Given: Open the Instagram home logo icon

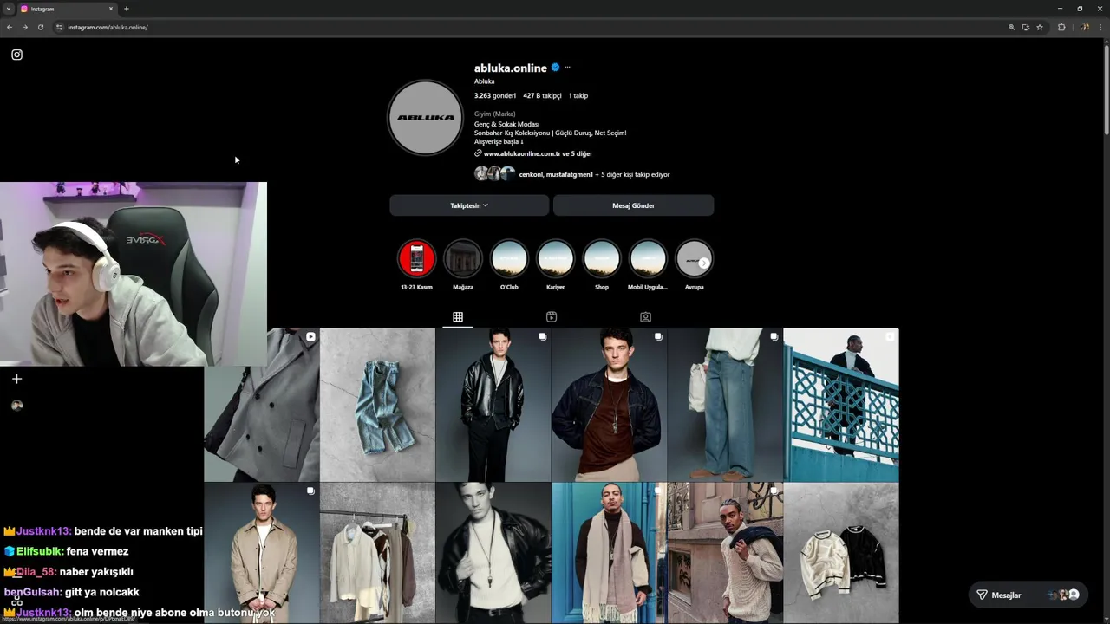Looking at the screenshot, I should [16, 55].
